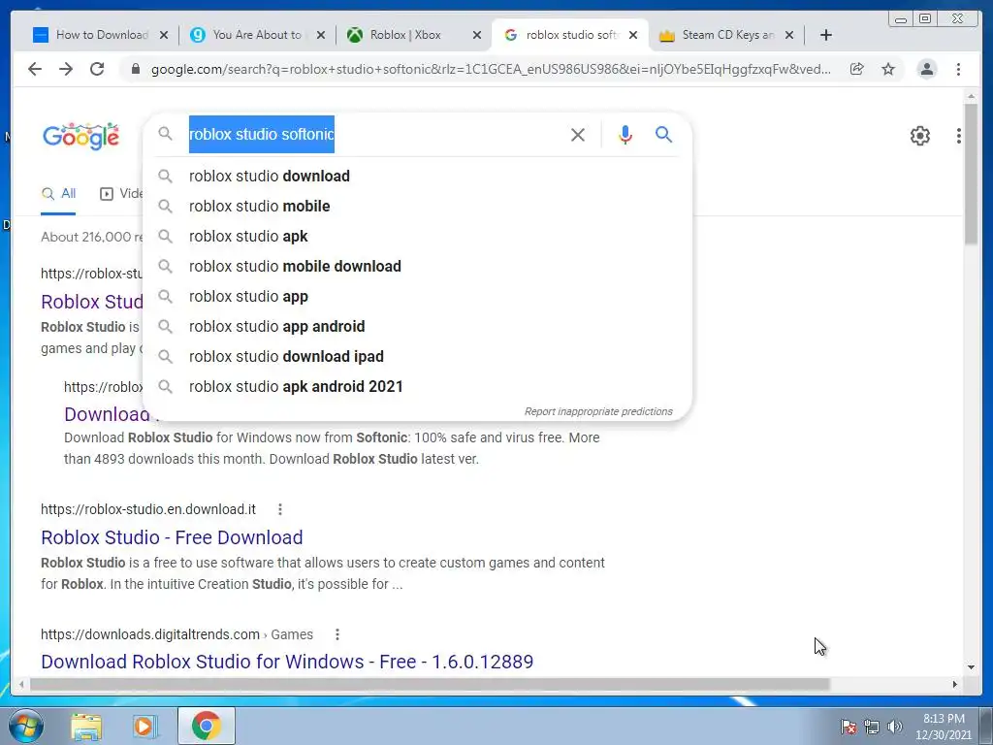Open 'Roblox Studio - Free Download' result

coord(172,537)
